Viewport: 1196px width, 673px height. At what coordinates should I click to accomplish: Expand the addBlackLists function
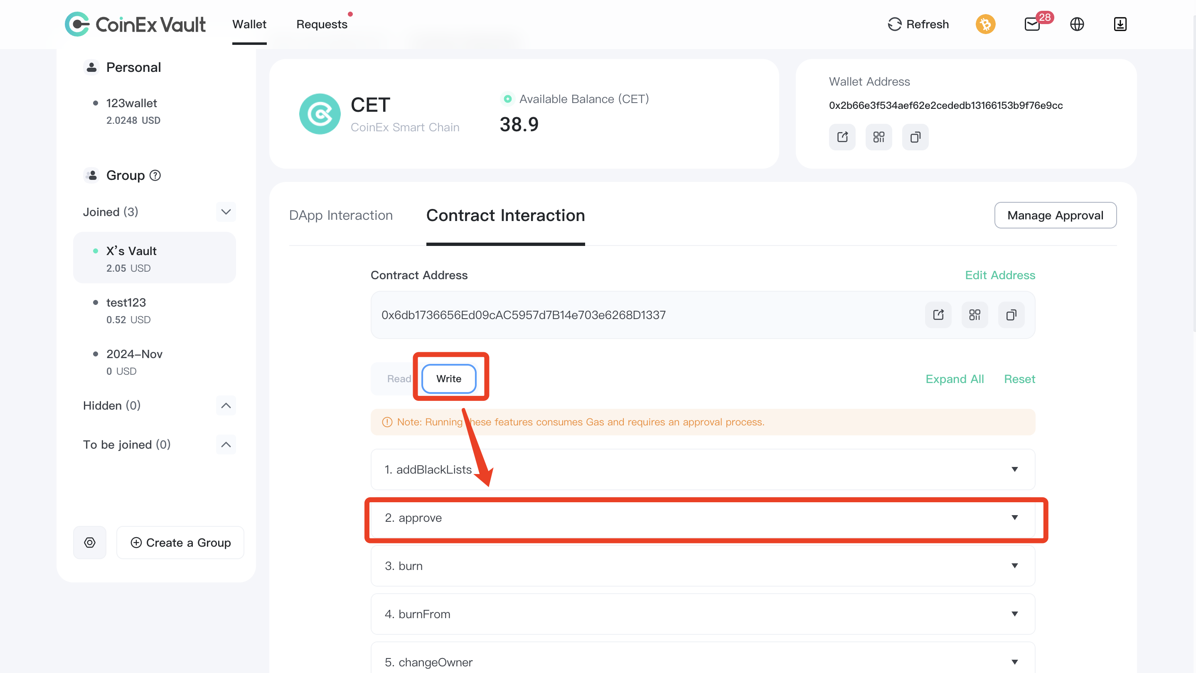tap(703, 469)
